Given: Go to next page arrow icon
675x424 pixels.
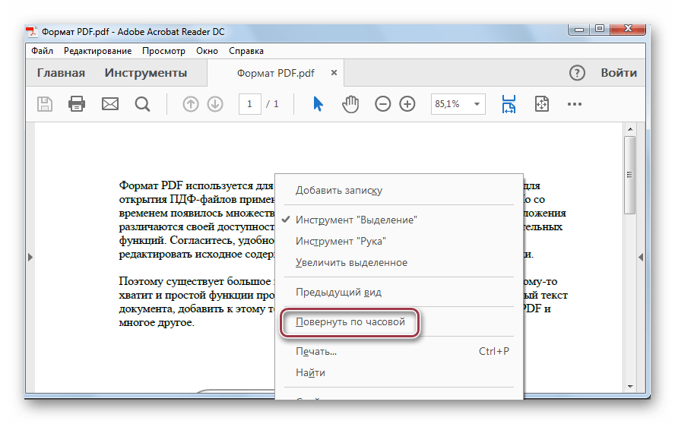Looking at the screenshot, I should [x=215, y=104].
